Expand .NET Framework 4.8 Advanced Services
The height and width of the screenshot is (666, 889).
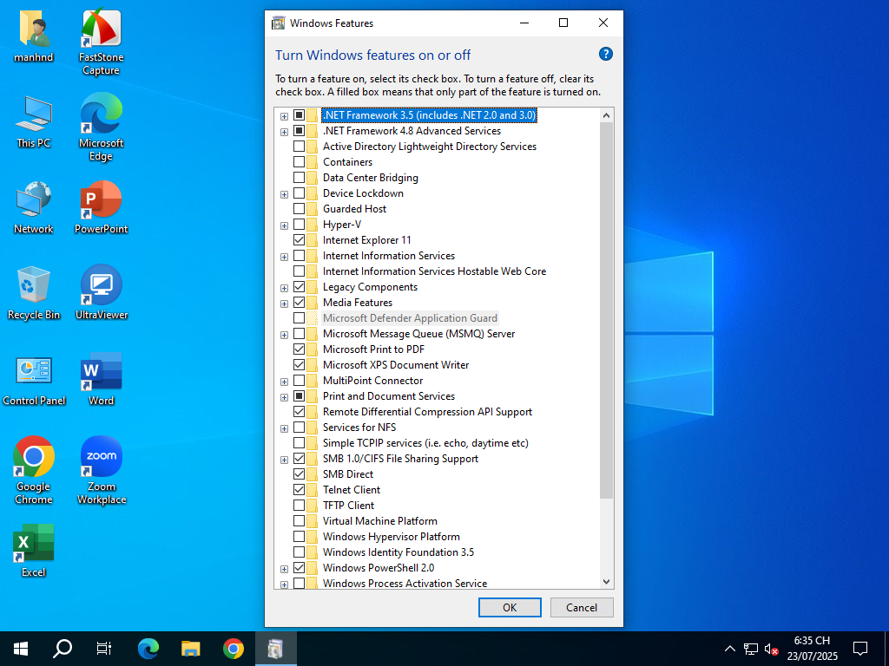pos(284,132)
